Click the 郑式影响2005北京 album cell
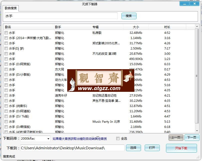The width and height of the screenshot is (202, 161). [x=106, y=43]
